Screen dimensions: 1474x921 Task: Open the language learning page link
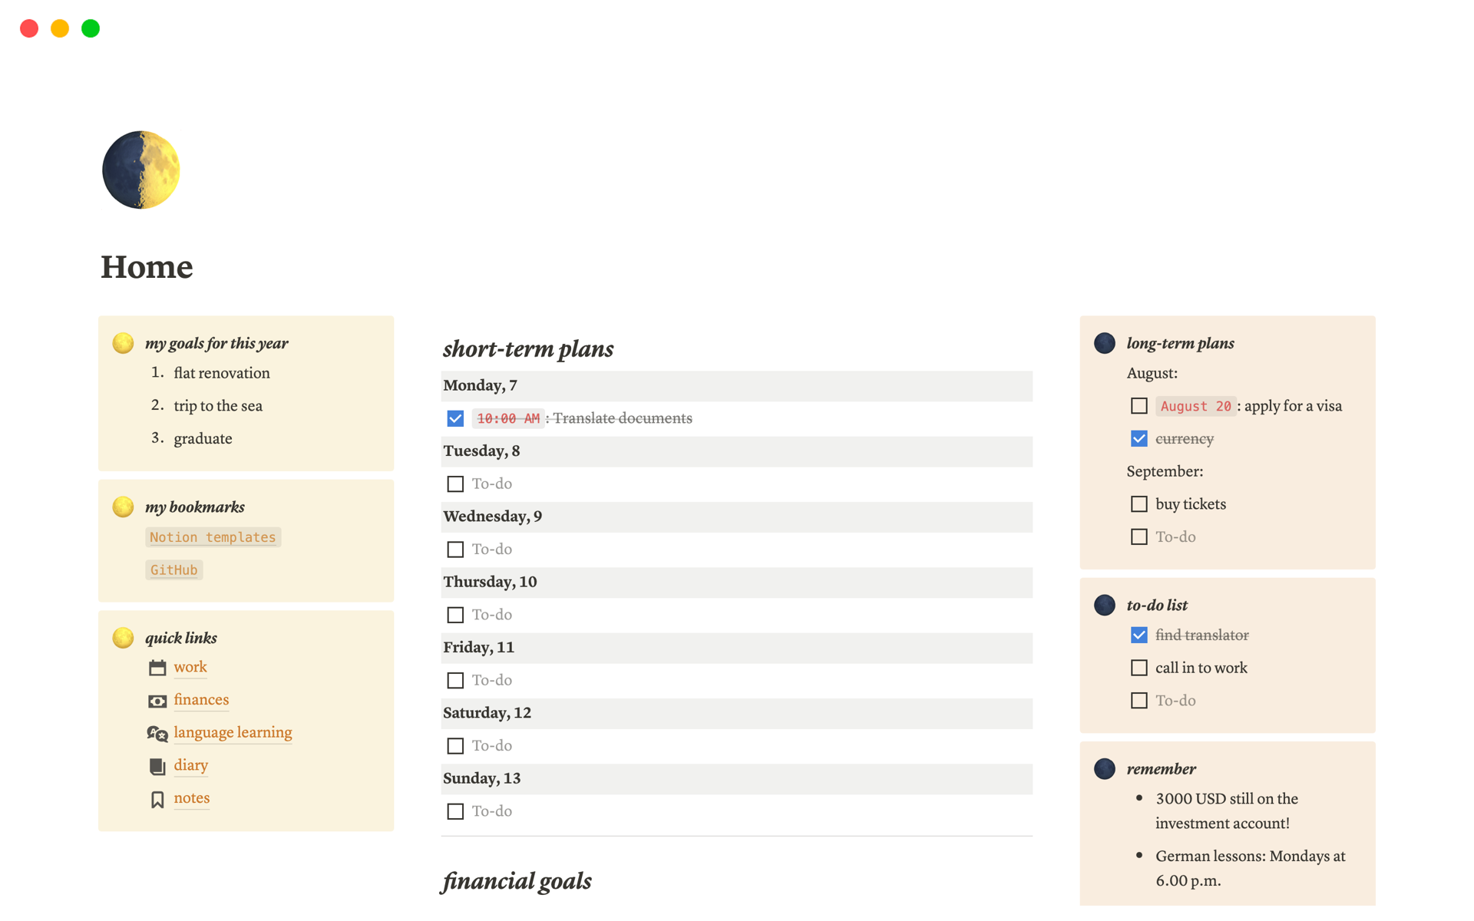233,732
